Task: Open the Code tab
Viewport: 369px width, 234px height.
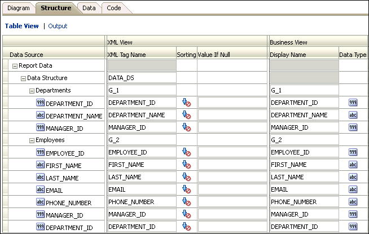Action: click(114, 8)
